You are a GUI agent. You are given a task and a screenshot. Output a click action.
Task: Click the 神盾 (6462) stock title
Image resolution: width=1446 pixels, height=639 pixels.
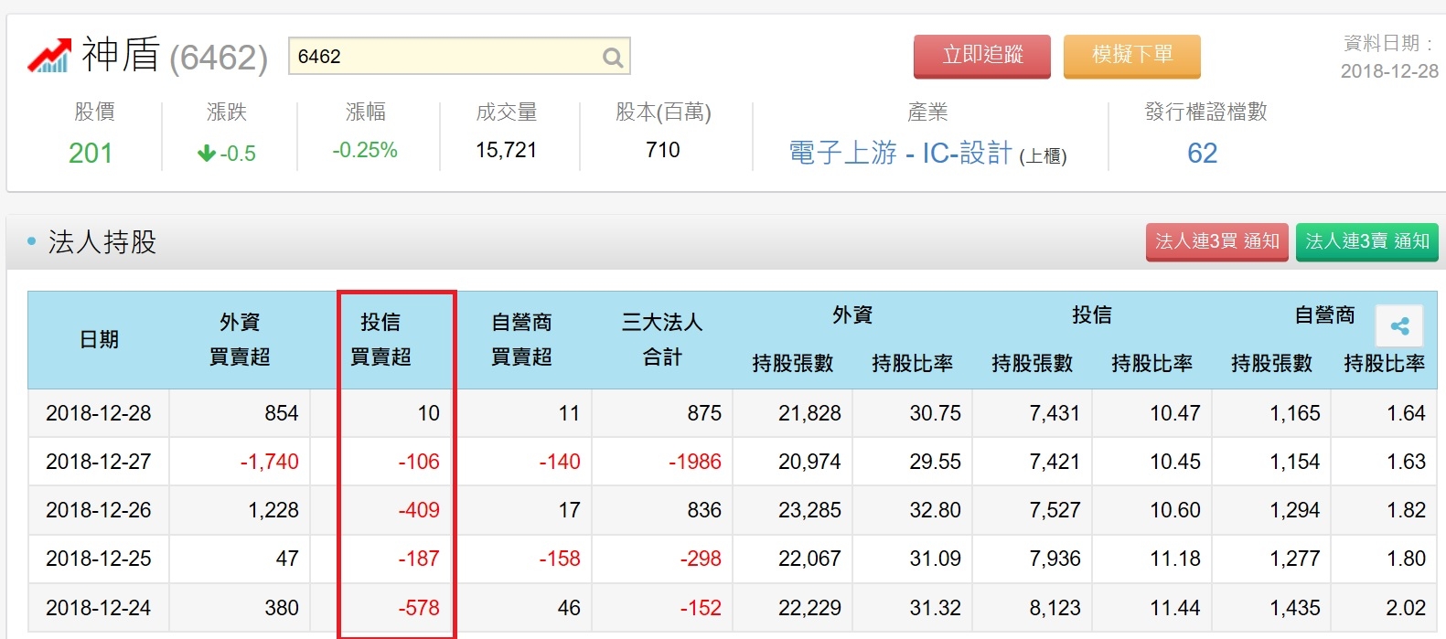tap(175, 56)
